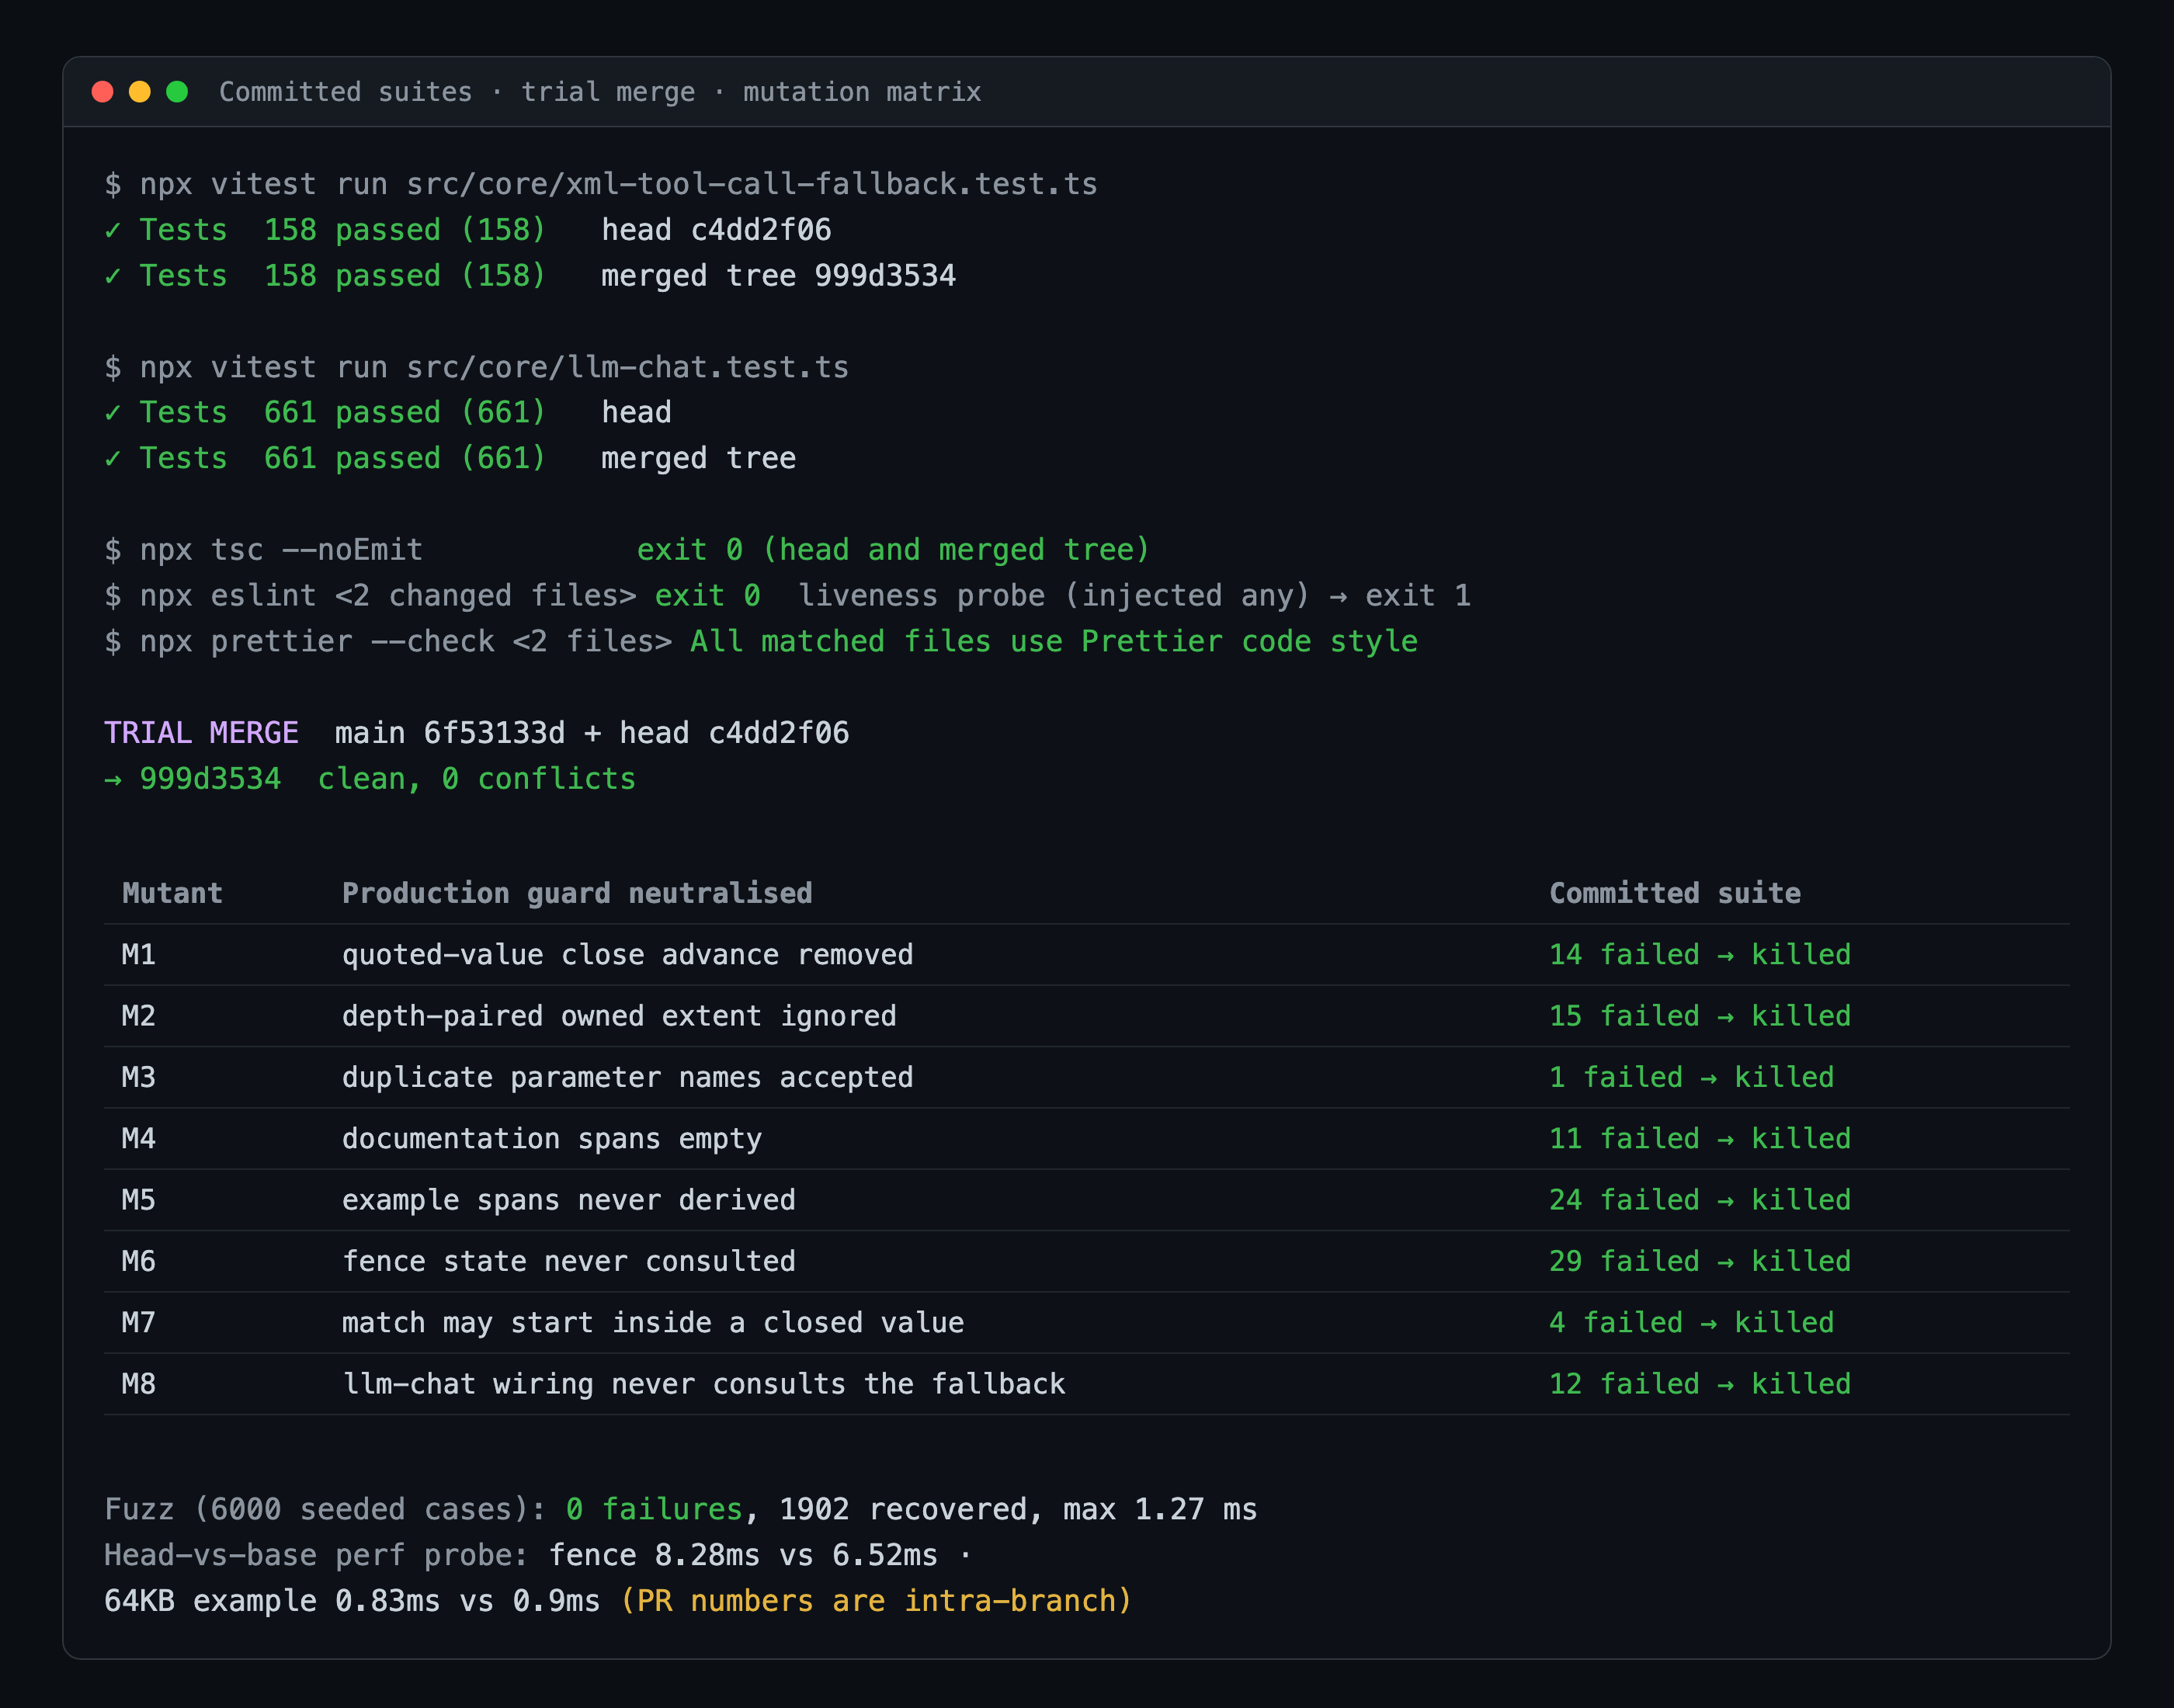2174x1708 pixels.
Task: Click the red close window dot
Action: (x=102, y=92)
